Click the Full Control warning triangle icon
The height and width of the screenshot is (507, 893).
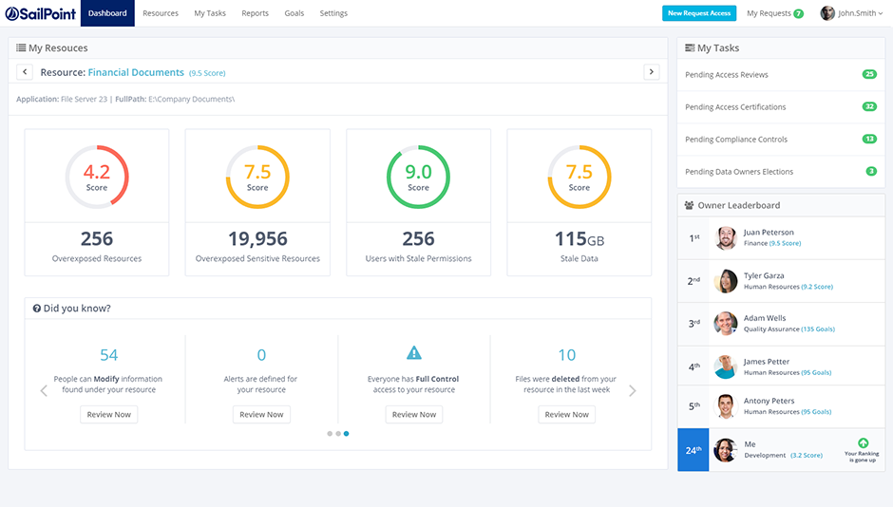(414, 353)
